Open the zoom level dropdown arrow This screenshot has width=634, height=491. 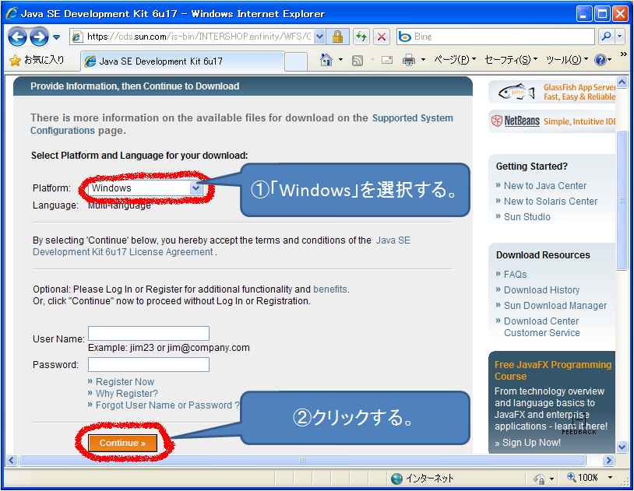pyautogui.click(x=610, y=478)
